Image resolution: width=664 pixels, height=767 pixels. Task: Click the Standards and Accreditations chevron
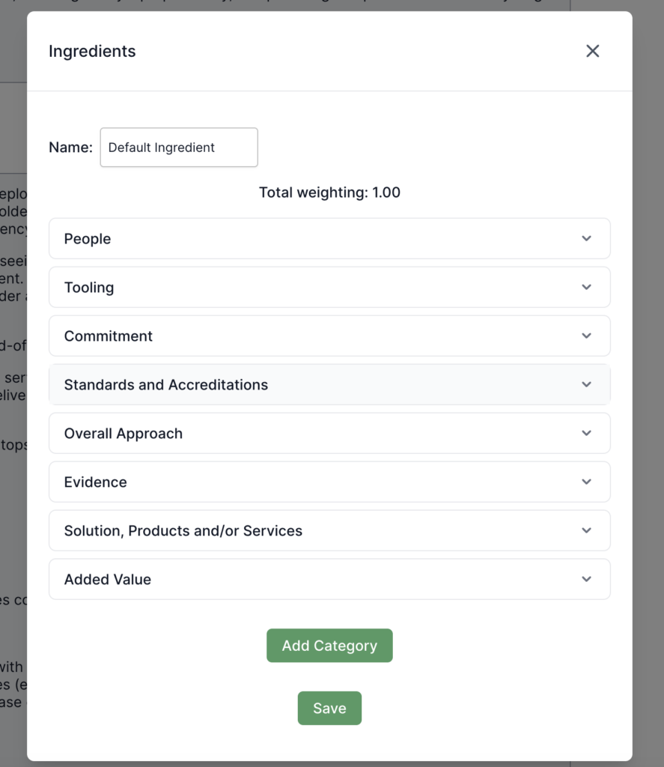(586, 384)
